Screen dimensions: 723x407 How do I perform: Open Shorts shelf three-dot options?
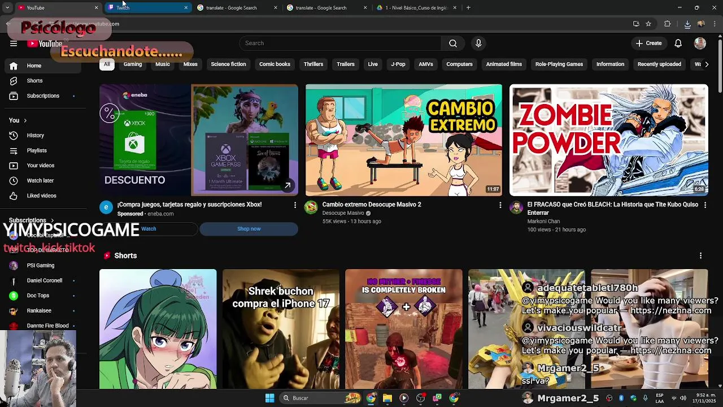click(x=700, y=256)
